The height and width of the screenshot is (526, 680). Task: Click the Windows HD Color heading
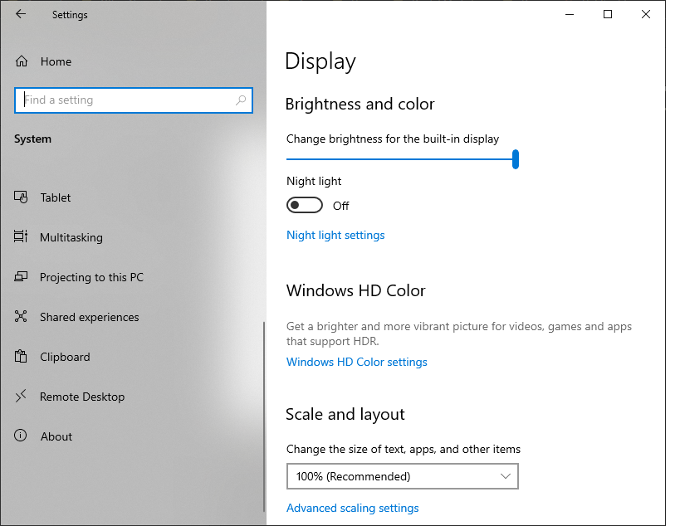355,290
